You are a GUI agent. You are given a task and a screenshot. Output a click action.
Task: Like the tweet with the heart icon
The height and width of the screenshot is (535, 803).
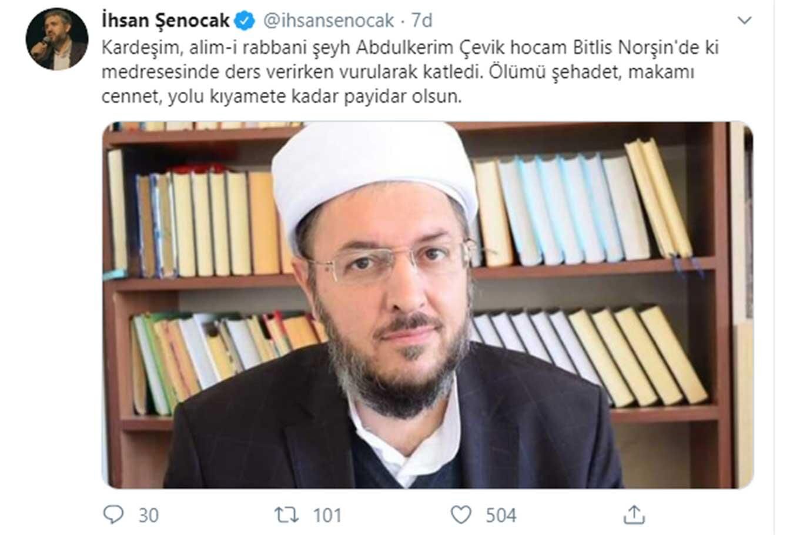point(461,515)
